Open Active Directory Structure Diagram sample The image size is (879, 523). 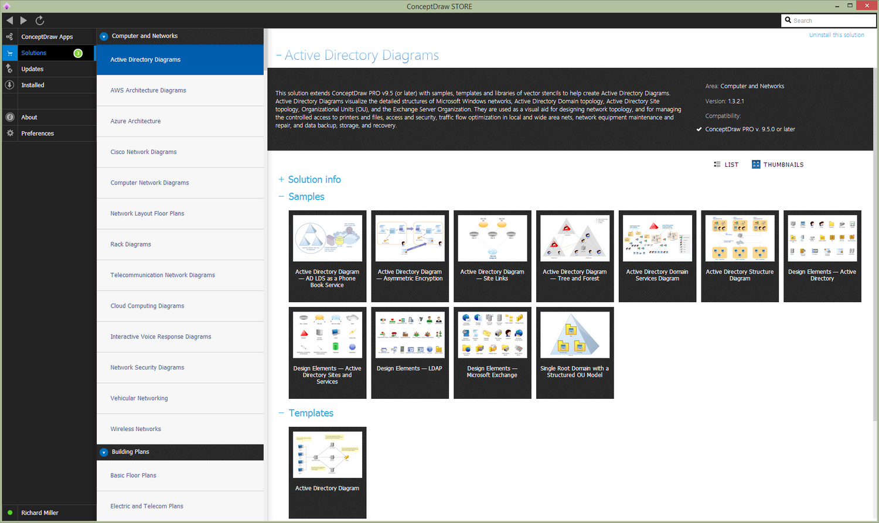tap(740, 256)
